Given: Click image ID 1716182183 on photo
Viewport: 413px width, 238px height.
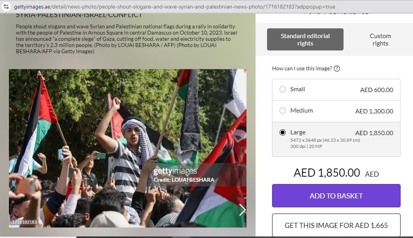Looking at the screenshot, I should click(24, 222).
